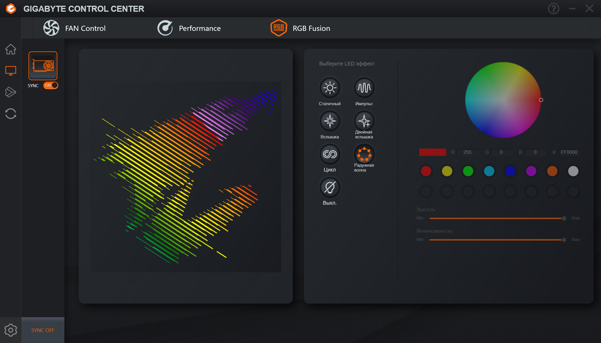Choose the Вспышка flash effect
601x343 pixels.
point(330,121)
